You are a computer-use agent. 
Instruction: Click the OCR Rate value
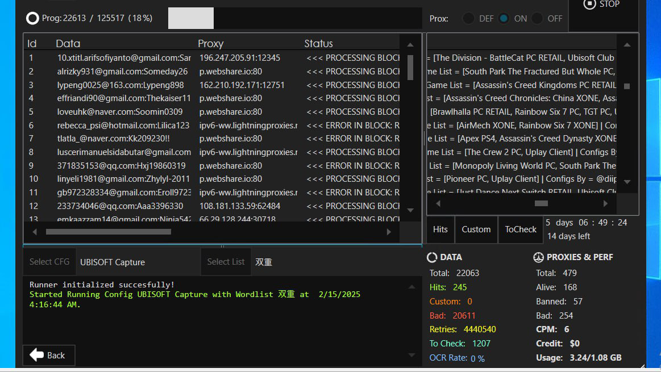point(477,358)
